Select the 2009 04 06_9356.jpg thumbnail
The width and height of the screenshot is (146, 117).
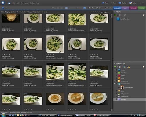[11, 44]
